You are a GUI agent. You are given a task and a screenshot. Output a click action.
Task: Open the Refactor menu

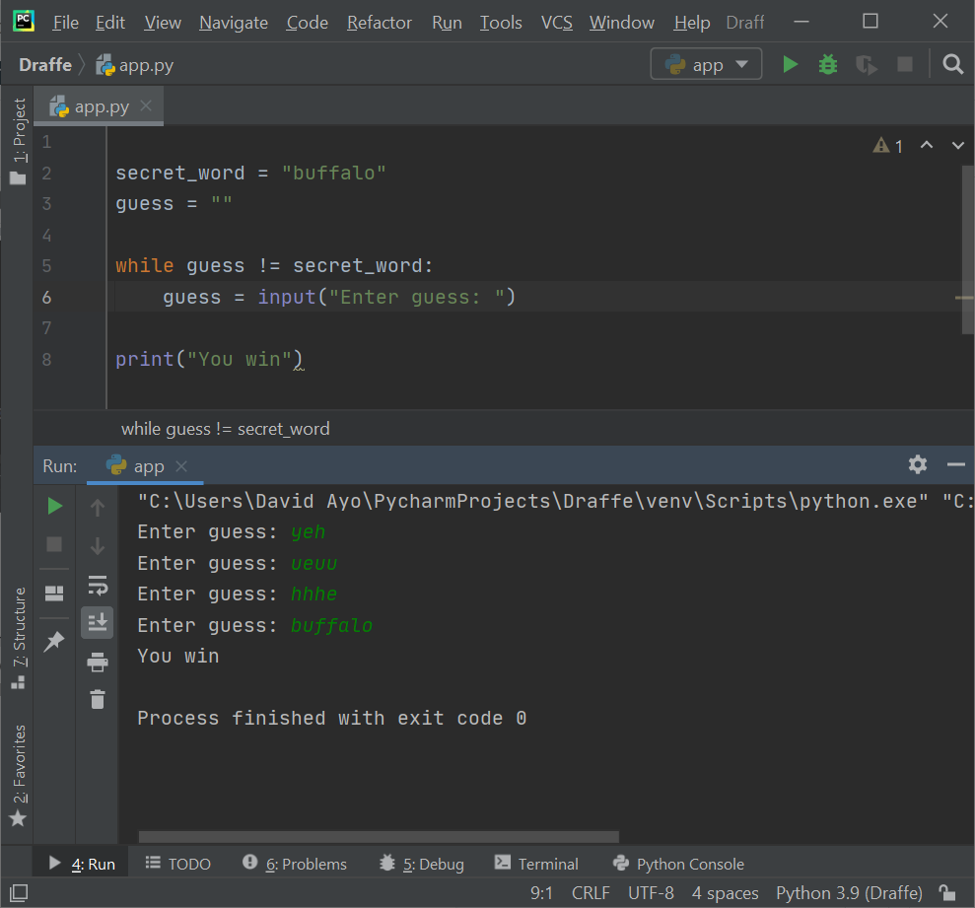[x=380, y=23]
